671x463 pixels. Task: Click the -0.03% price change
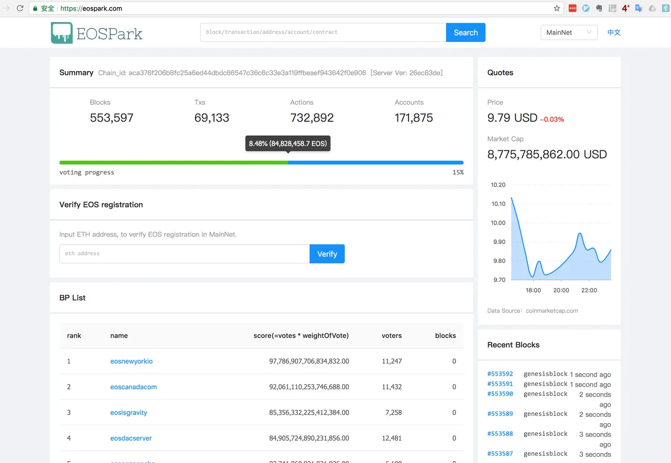pyautogui.click(x=552, y=119)
